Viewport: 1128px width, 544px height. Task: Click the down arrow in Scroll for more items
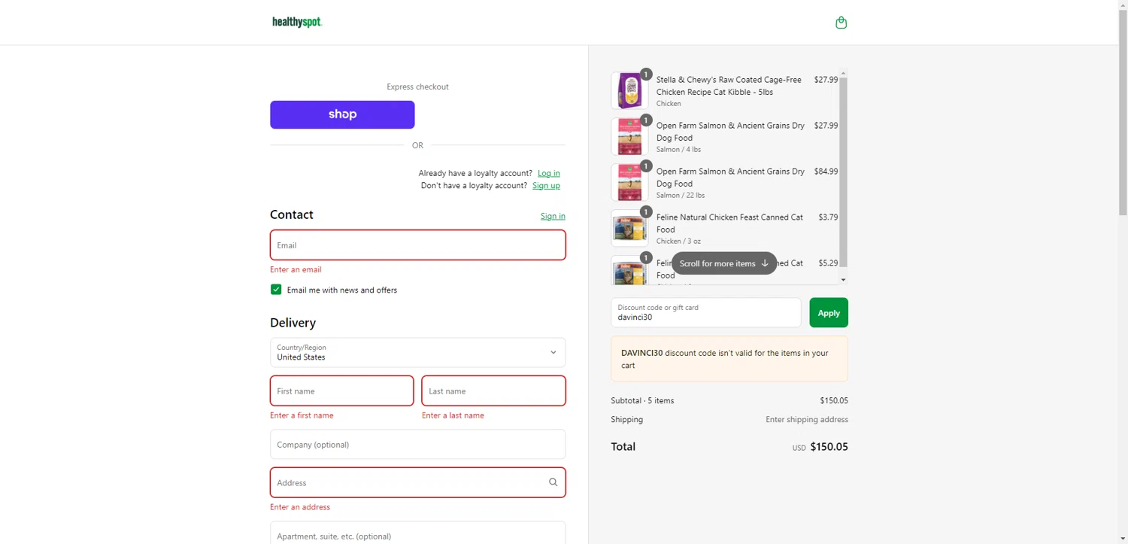point(765,263)
